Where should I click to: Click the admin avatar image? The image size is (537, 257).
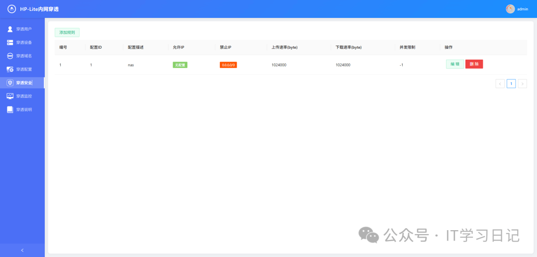tap(510, 9)
